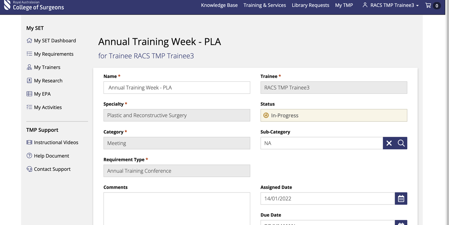Expand the user profile chevron in top bar

click(417, 5)
